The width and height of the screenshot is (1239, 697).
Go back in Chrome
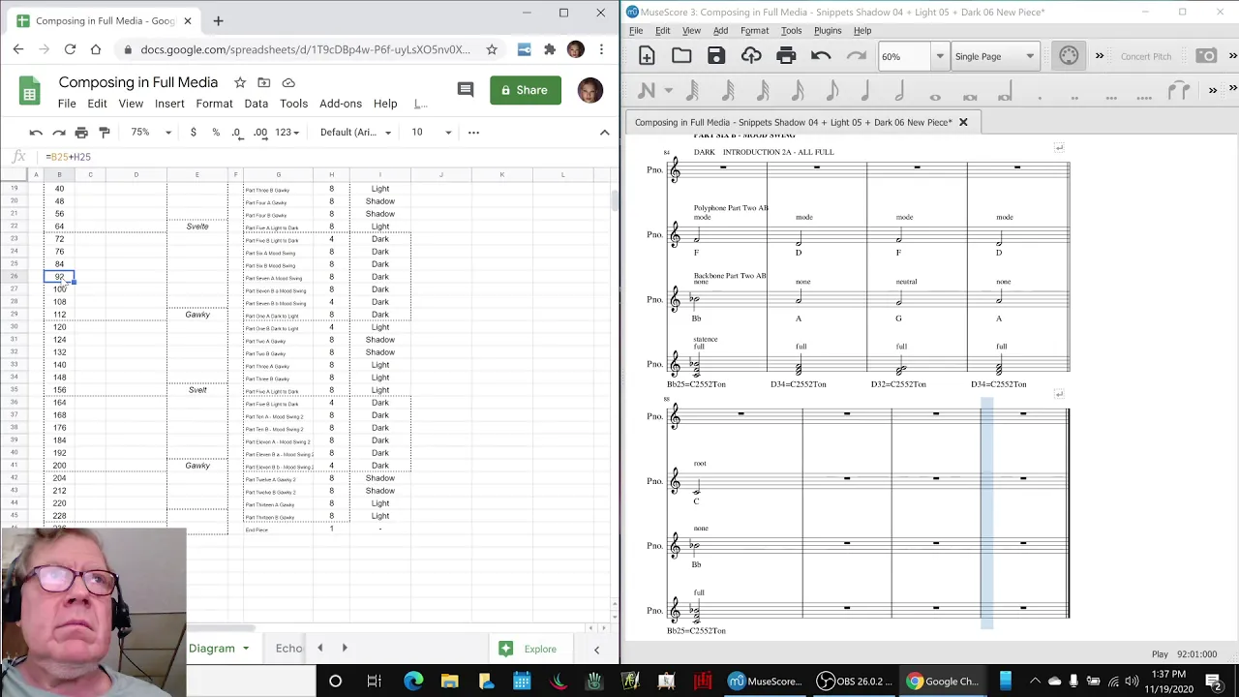point(18,49)
